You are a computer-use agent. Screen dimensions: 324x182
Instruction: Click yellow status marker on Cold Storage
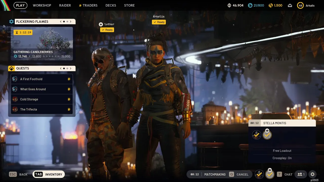pos(69,99)
